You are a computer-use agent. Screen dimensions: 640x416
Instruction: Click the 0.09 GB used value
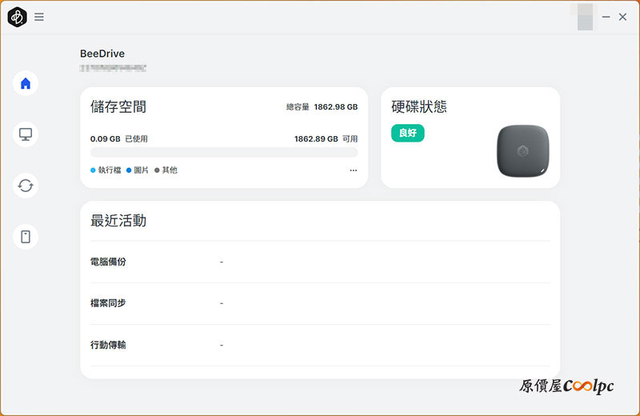tap(106, 139)
